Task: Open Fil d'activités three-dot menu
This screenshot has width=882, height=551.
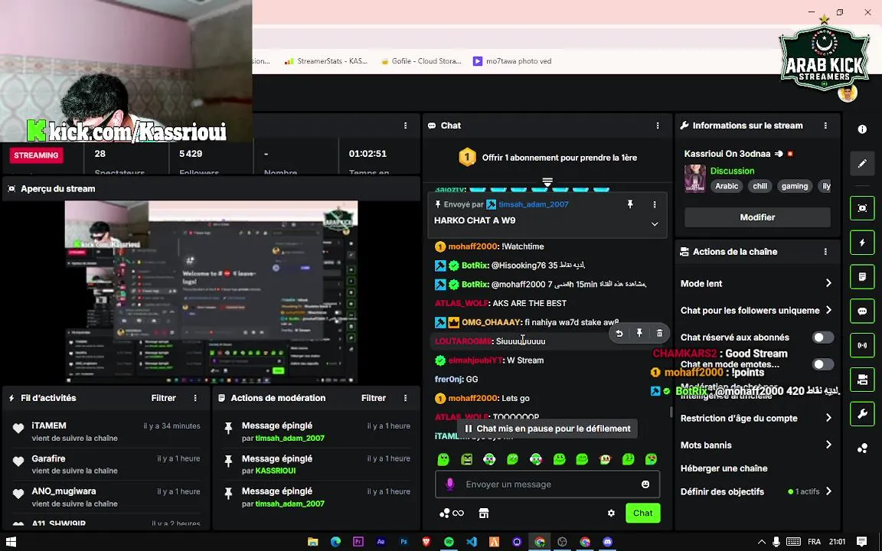Action: pos(195,398)
